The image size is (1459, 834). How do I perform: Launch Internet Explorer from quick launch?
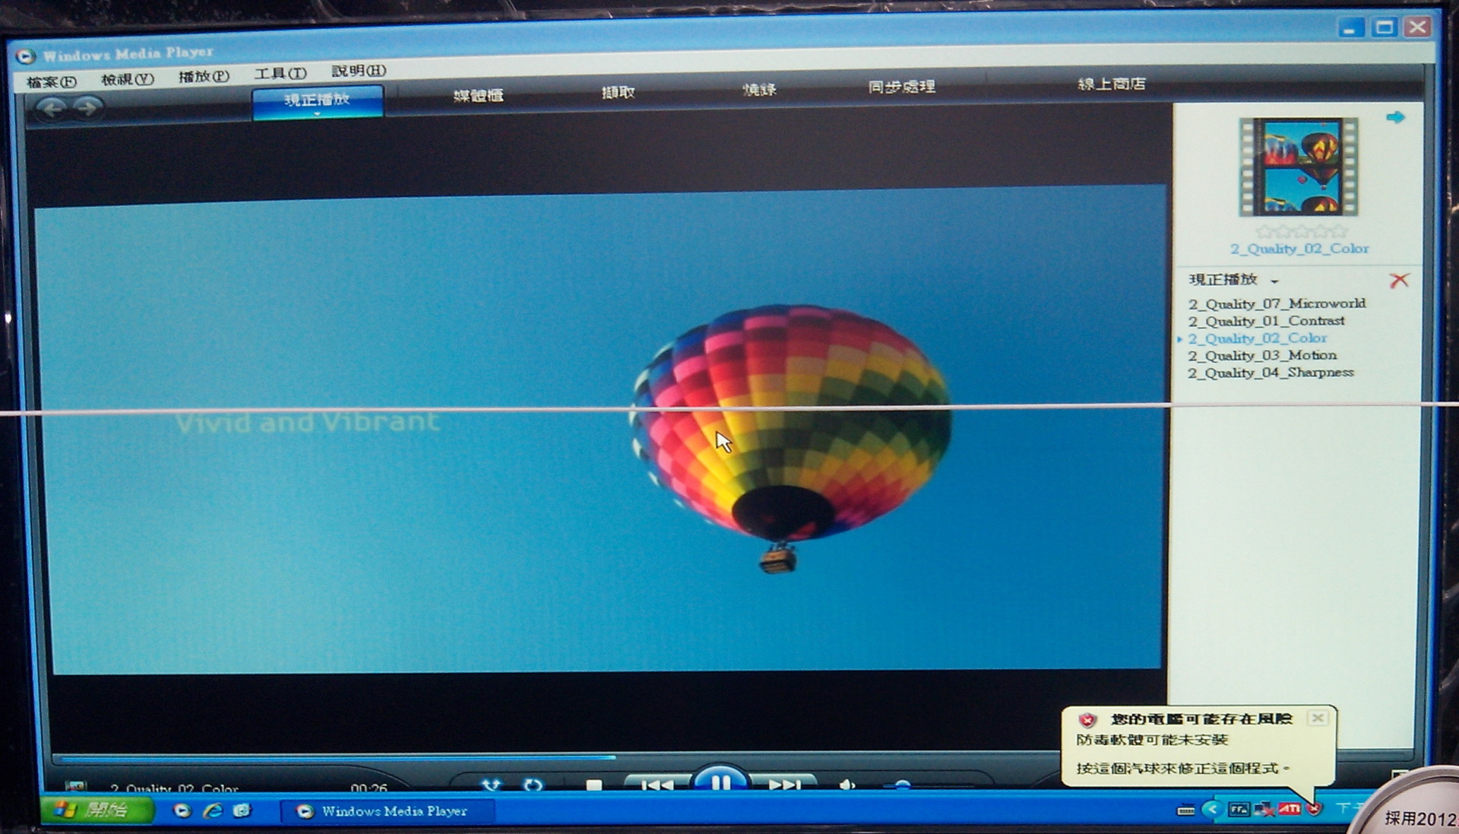click(x=213, y=811)
